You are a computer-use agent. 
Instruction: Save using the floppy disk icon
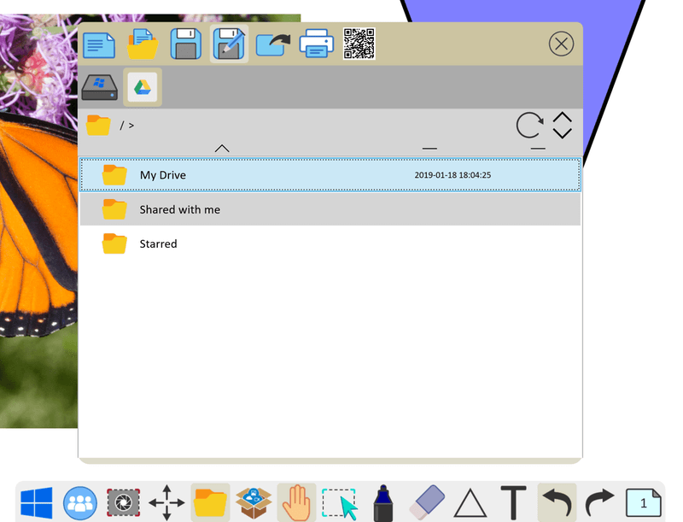(186, 44)
